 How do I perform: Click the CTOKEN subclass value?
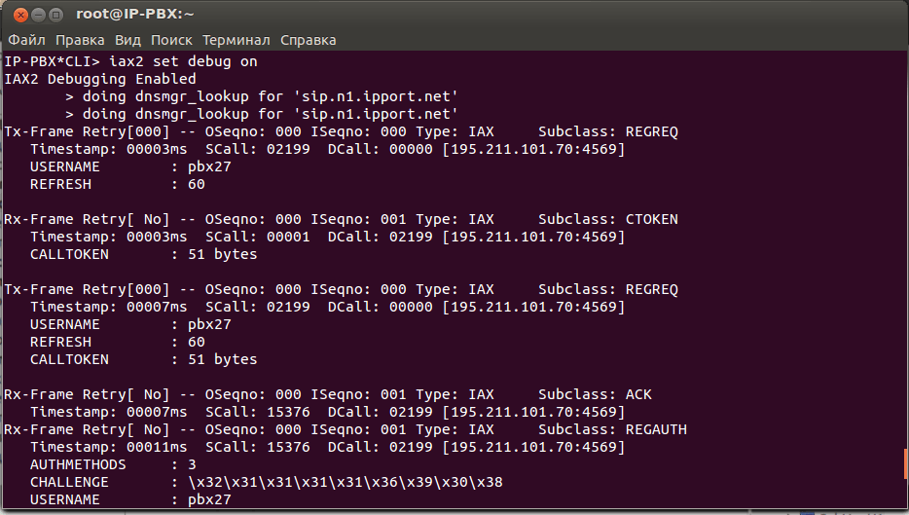[652, 219]
